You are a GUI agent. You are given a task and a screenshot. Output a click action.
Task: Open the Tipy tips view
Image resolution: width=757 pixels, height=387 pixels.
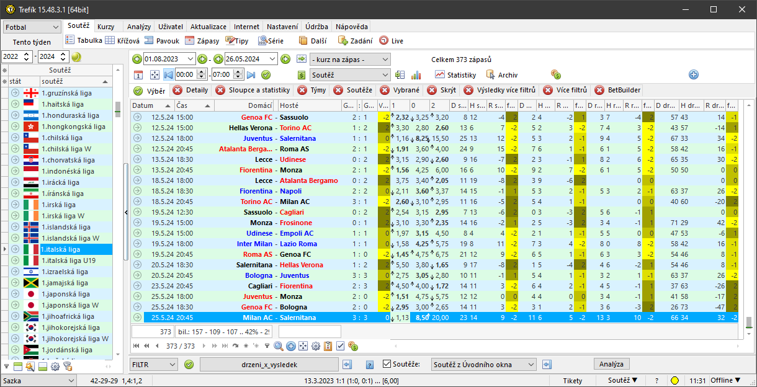[237, 41]
